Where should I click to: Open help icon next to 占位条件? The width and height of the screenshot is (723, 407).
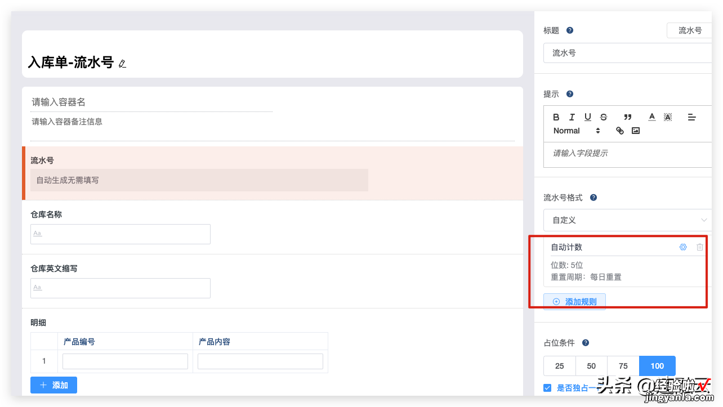[586, 343]
